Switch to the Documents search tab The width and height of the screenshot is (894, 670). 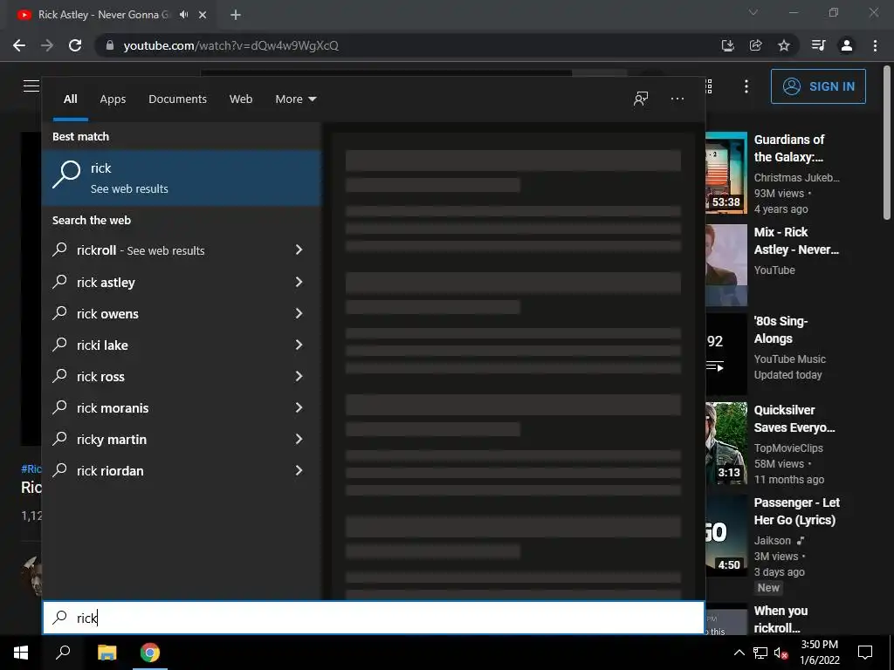177,99
